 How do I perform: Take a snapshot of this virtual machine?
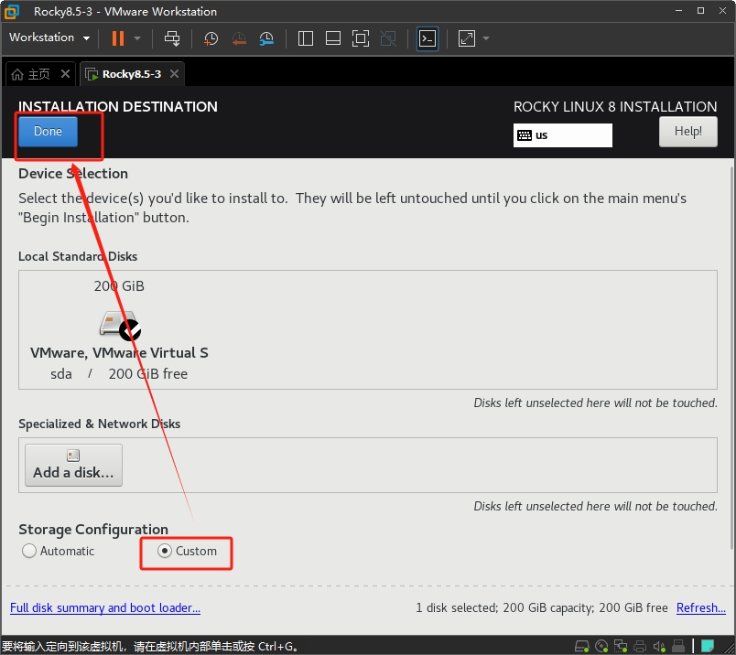point(211,38)
